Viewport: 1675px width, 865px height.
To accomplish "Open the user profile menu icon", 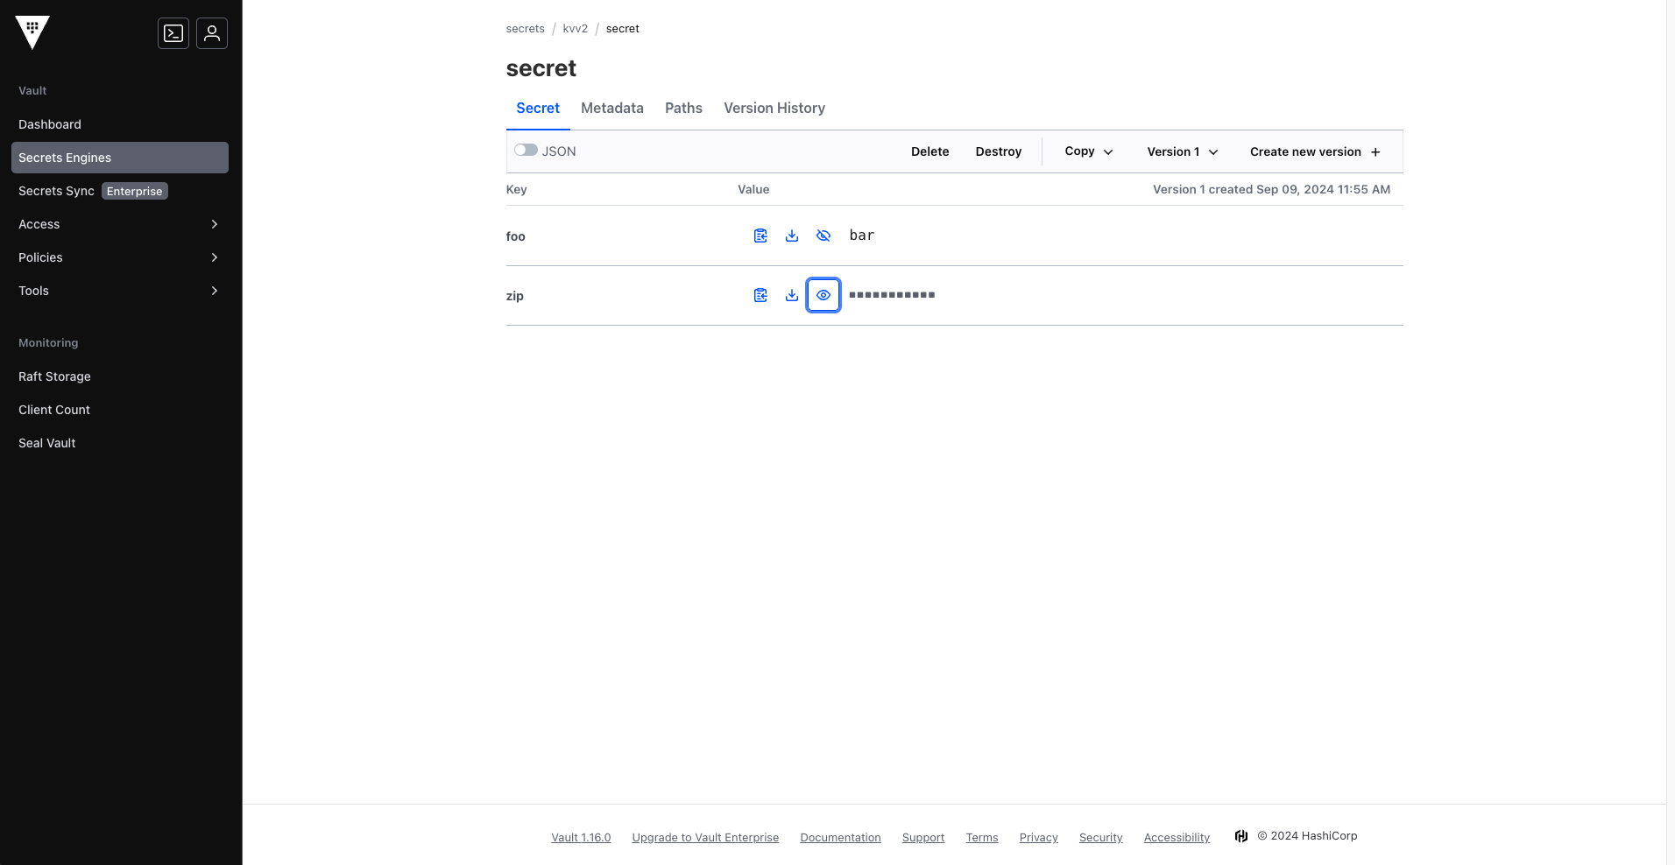I will [x=212, y=33].
